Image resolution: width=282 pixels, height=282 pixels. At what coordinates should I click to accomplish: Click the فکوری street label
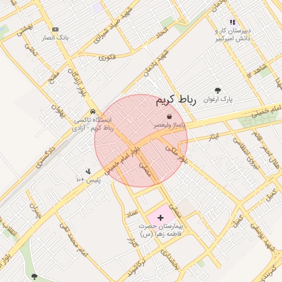click(x=107, y=57)
